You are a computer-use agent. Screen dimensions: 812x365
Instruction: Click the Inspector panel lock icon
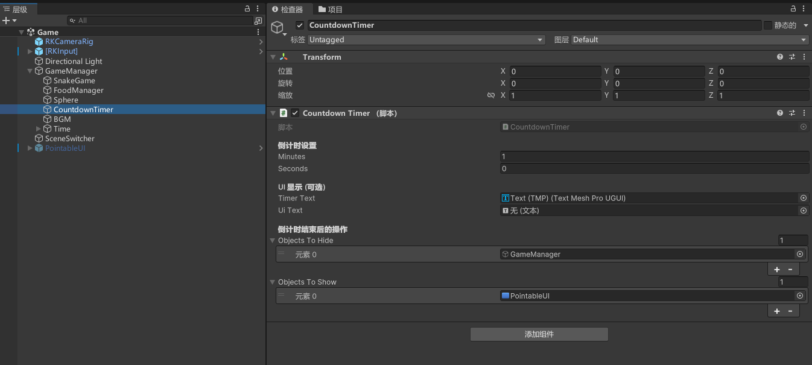click(794, 9)
